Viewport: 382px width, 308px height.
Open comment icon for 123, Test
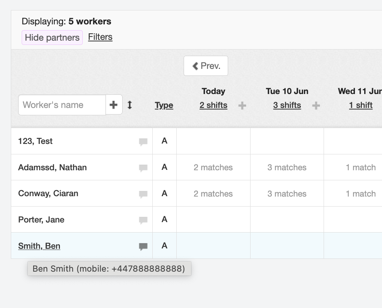143,142
